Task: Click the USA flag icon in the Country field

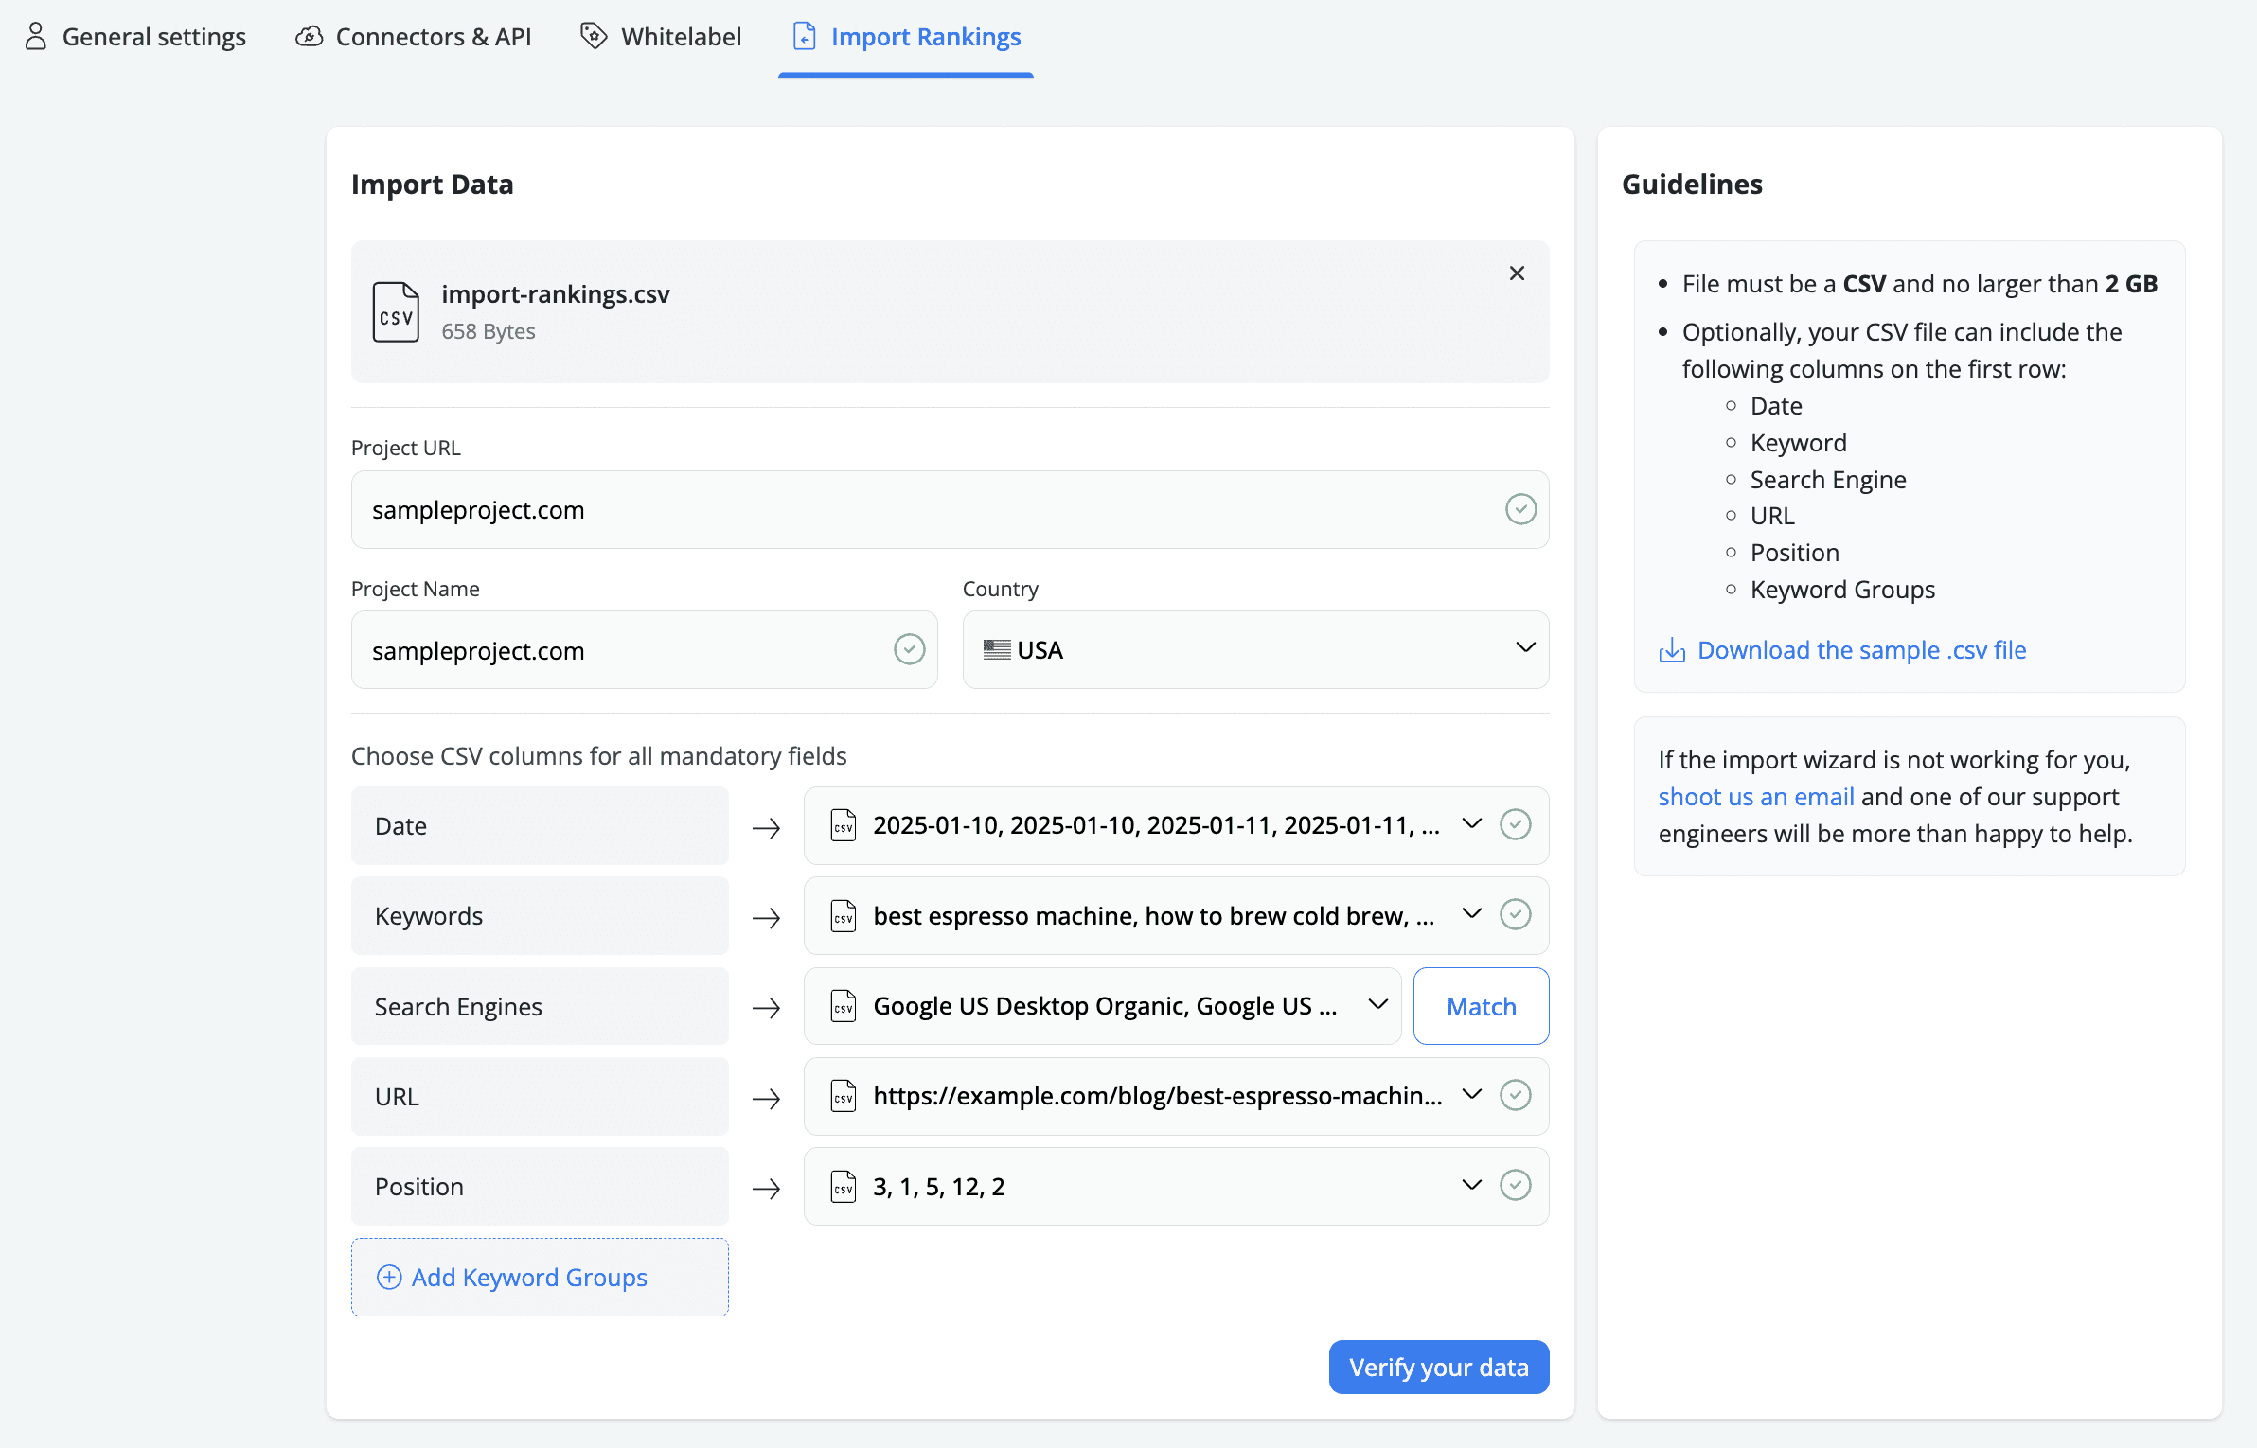Action: [995, 649]
